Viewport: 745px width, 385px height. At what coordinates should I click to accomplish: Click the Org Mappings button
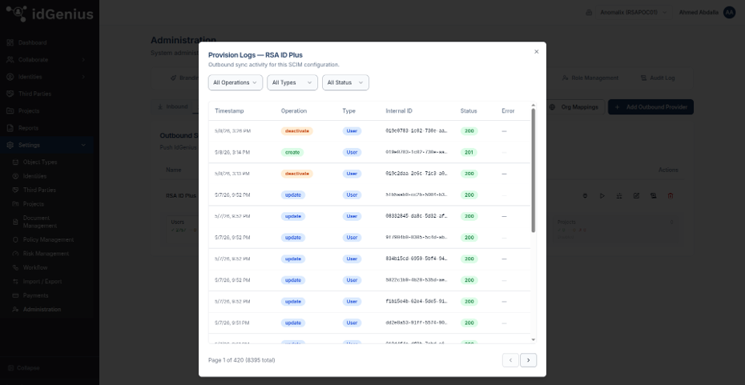click(574, 106)
